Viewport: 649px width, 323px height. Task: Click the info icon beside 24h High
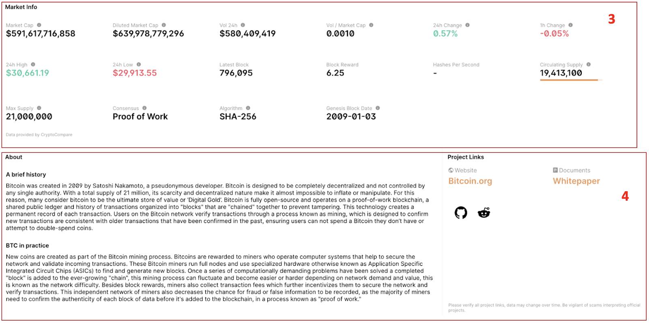coord(33,64)
